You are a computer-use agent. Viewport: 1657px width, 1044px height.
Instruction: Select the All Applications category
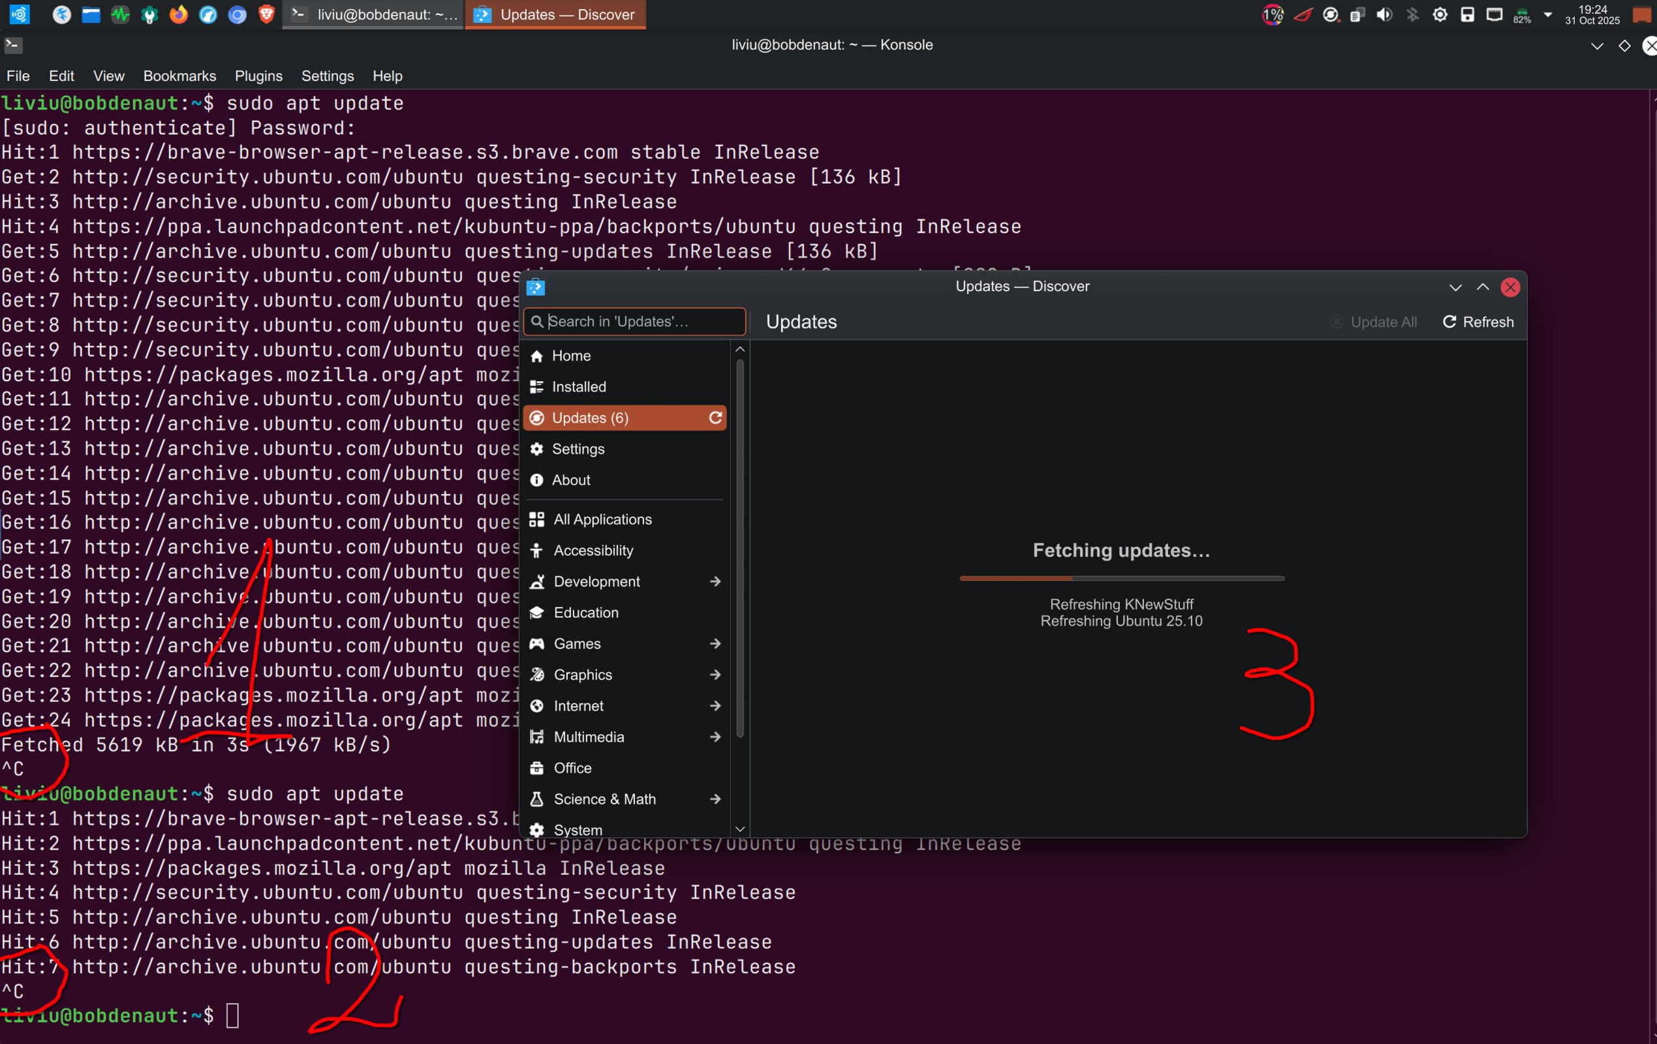coord(602,519)
